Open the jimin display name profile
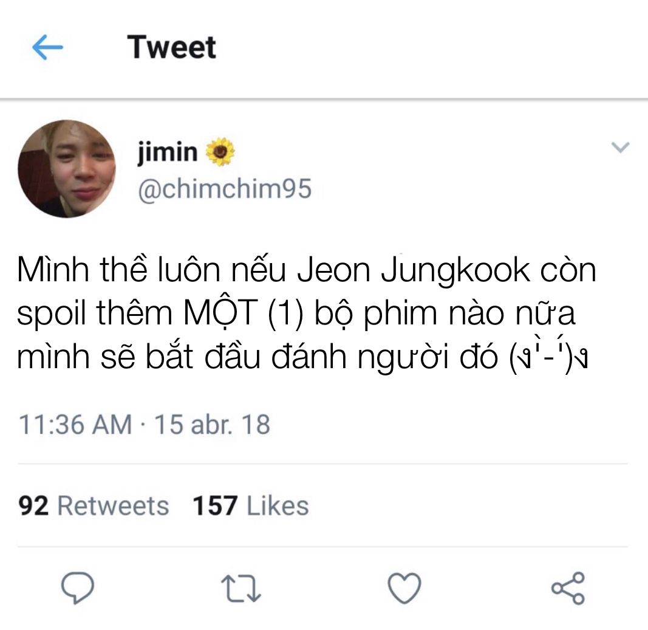The width and height of the screenshot is (648, 630). (x=168, y=152)
